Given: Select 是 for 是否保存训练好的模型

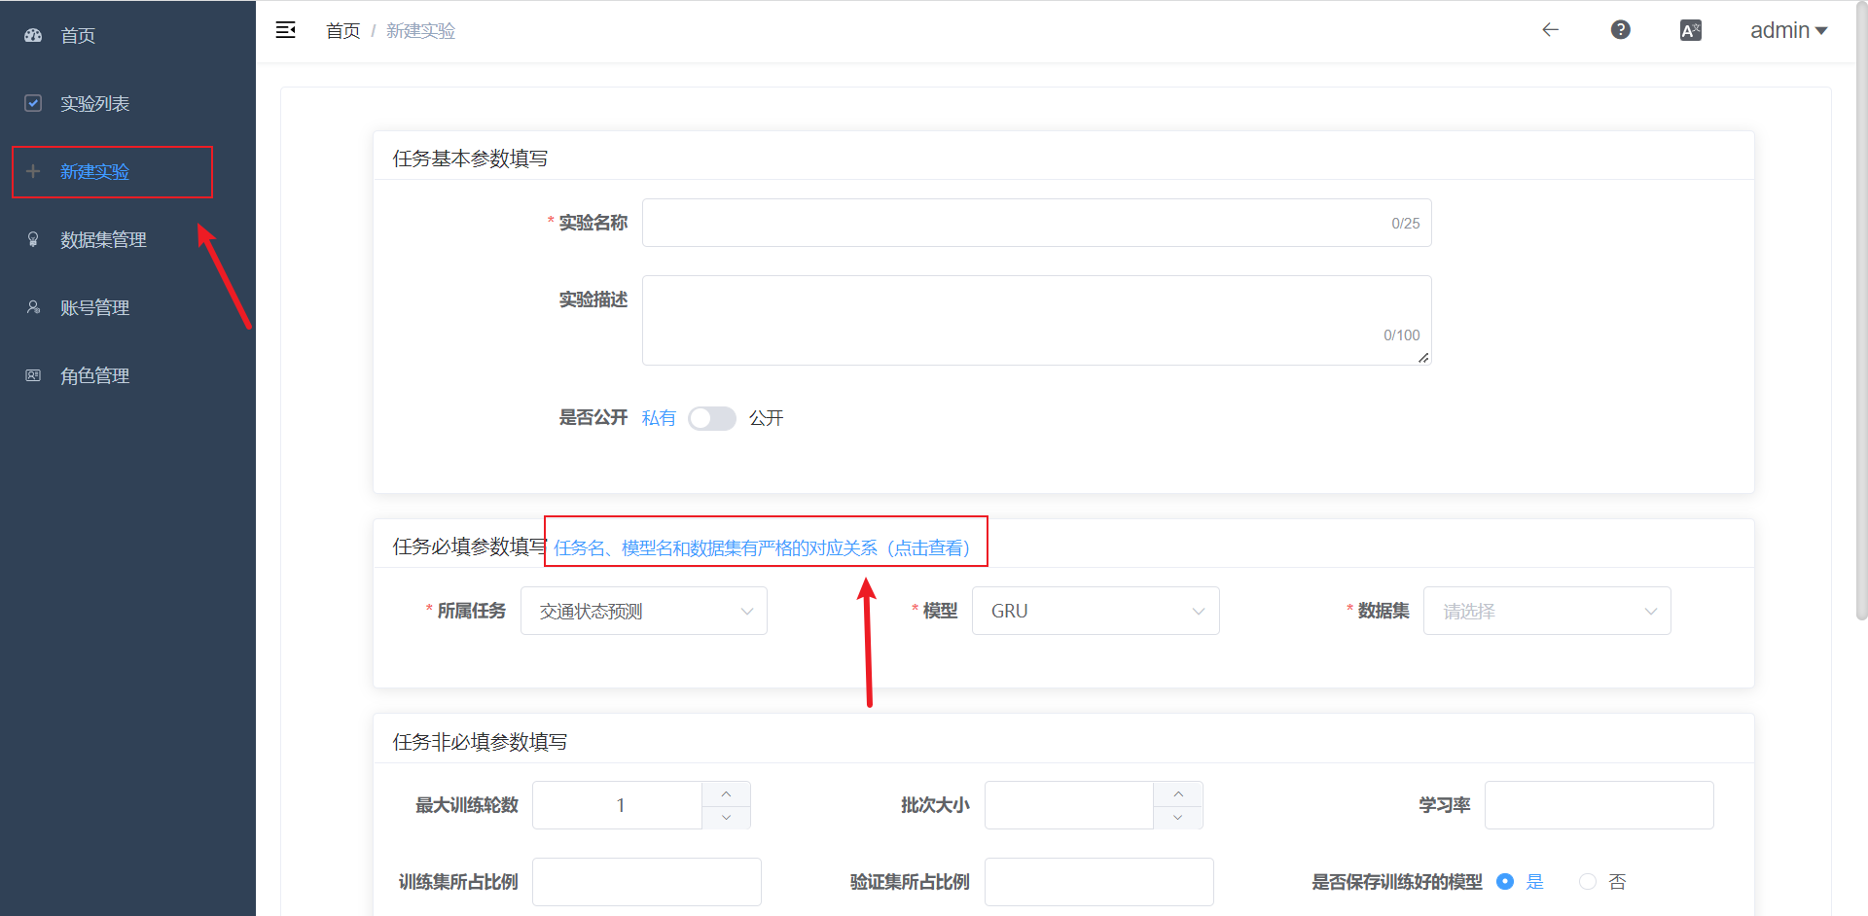Looking at the screenshot, I should [x=1505, y=882].
